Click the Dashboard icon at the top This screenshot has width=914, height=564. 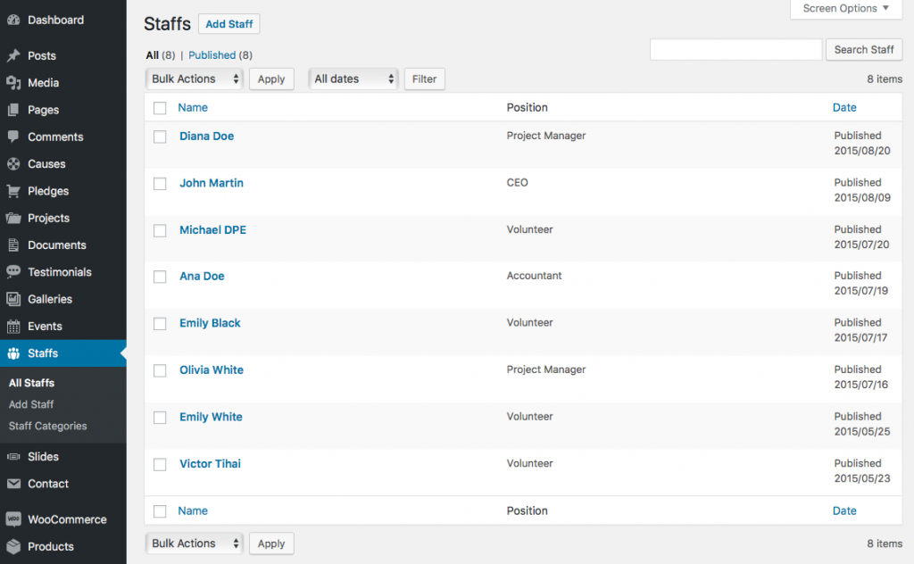pyautogui.click(x=15, y=19)
